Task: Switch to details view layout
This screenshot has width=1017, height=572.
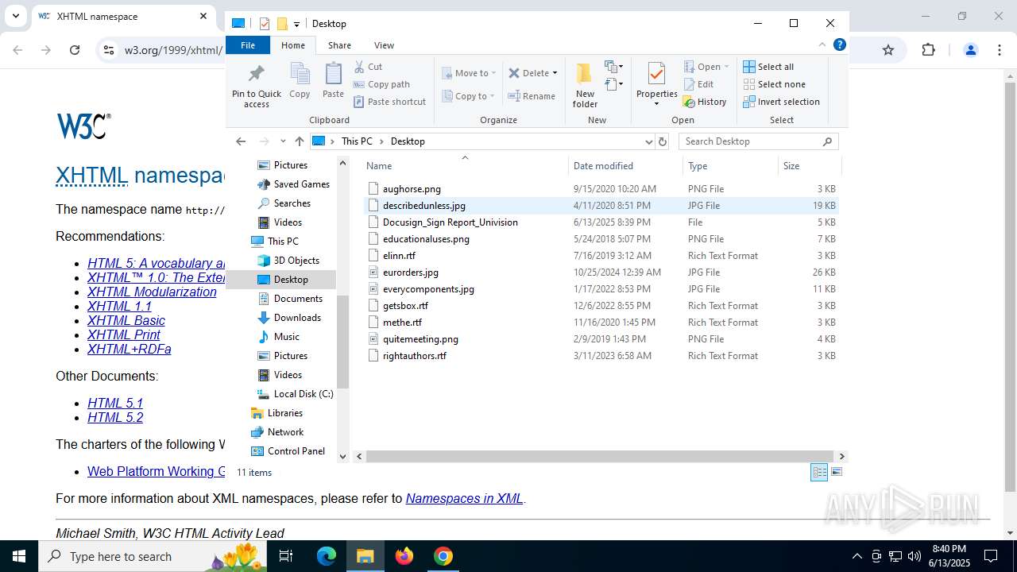Action: [819, 472]
